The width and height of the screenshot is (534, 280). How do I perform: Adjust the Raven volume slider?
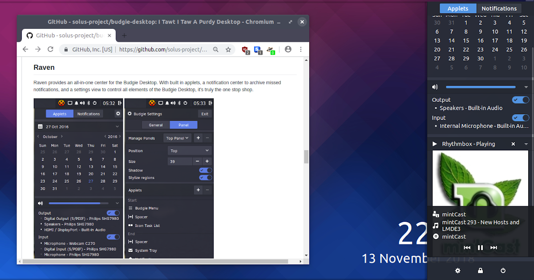(481, 87)
